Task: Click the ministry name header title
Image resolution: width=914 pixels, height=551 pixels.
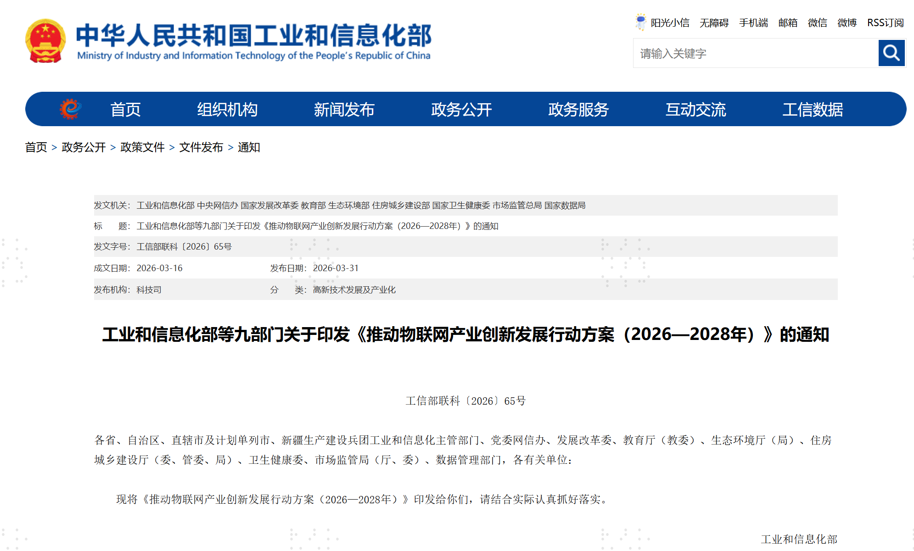Action: coord(254,41)
